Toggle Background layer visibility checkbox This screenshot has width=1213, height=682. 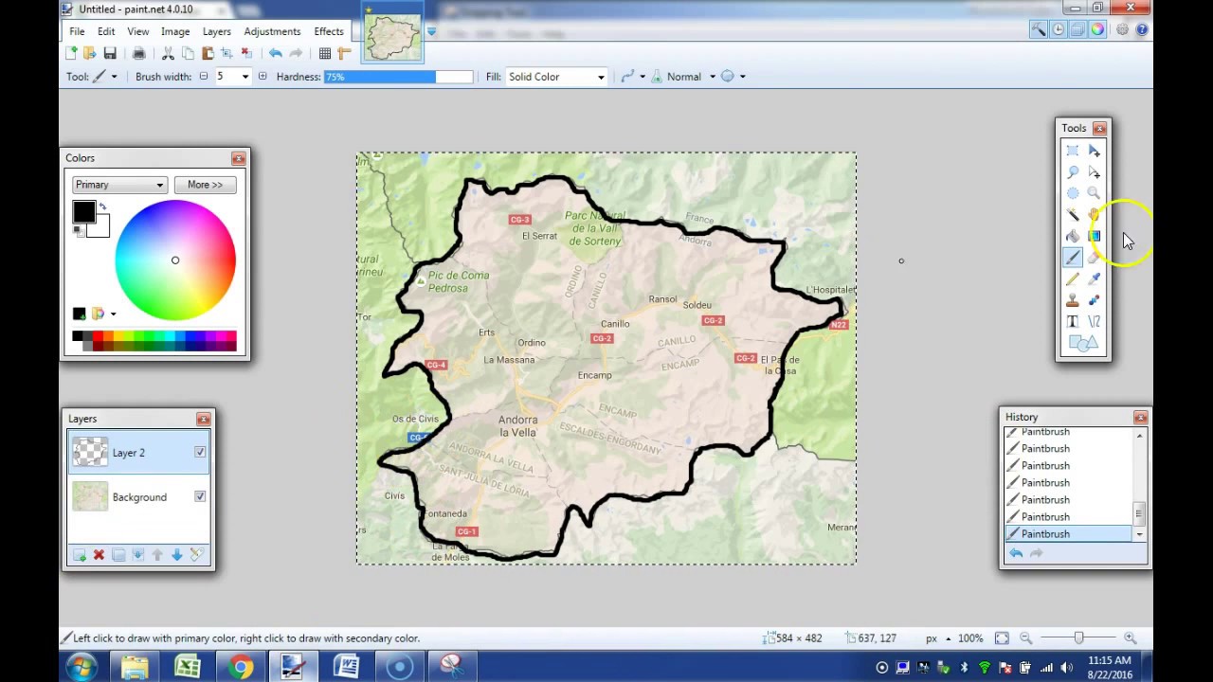point(200,496)
